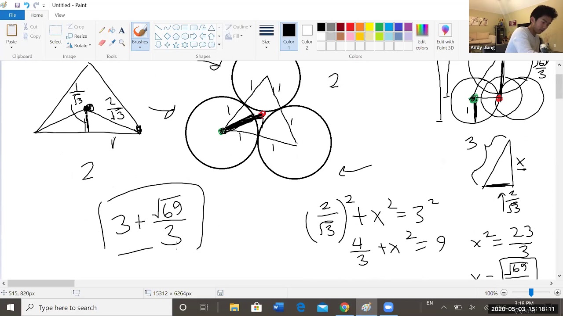Open Microsoft Word from the taskbar
This screenshot has height=316, width=563.
278,307
